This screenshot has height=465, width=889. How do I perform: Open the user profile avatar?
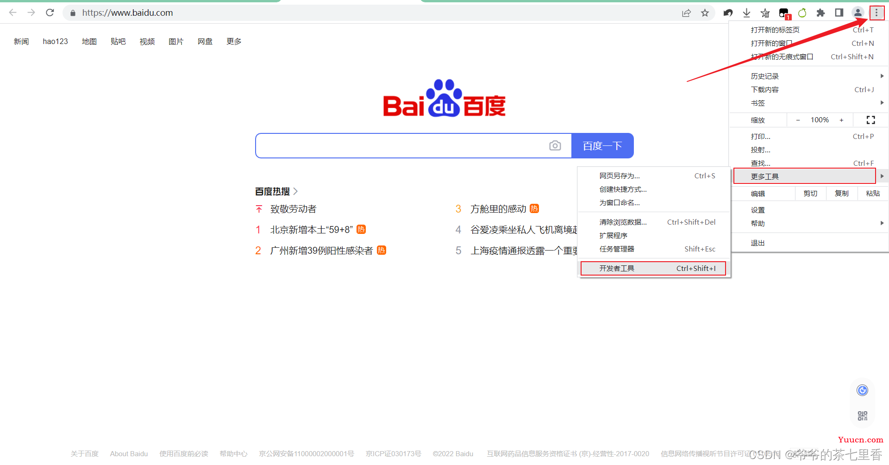858,13
